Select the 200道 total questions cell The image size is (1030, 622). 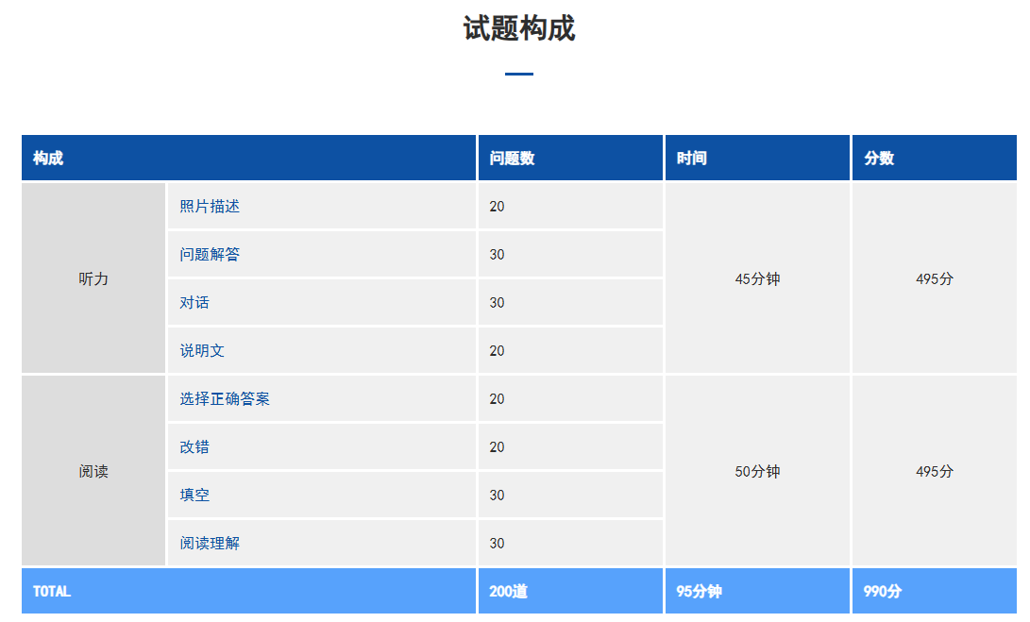[x=508, y=591]
